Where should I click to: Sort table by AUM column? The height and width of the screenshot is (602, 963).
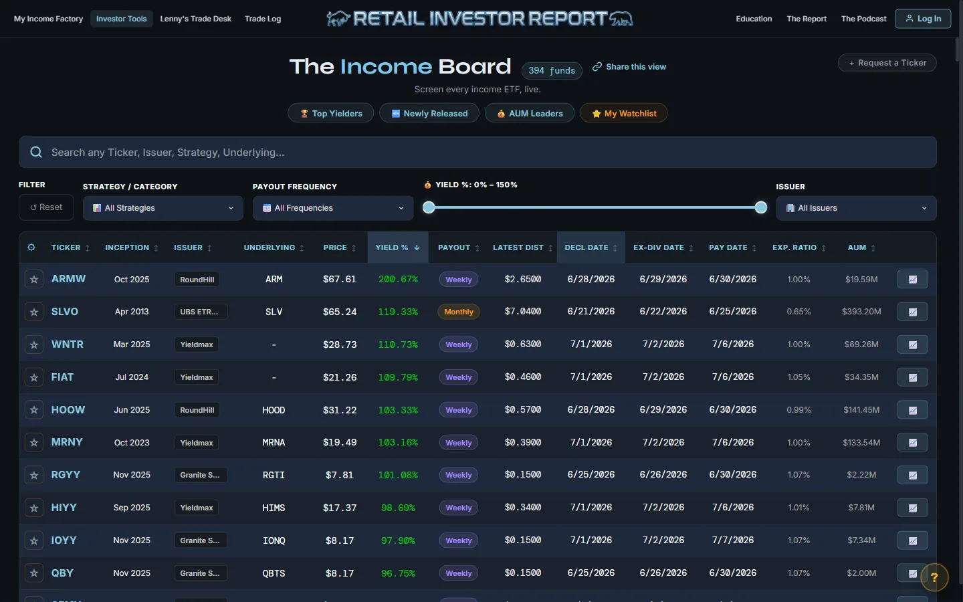[861, 247]
